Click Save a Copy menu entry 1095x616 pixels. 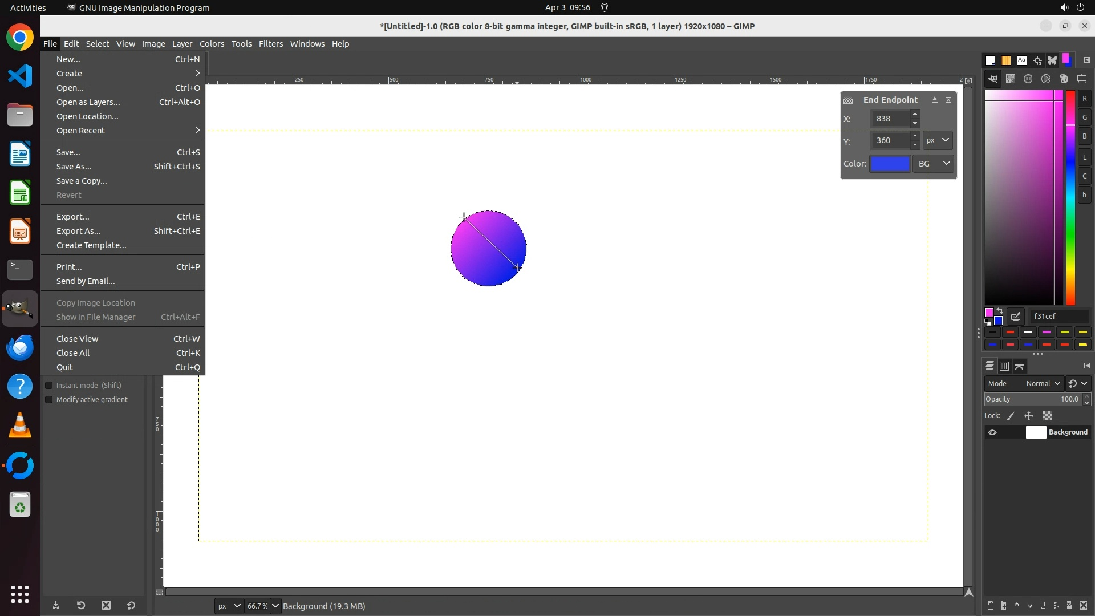[x=82, y=181]
